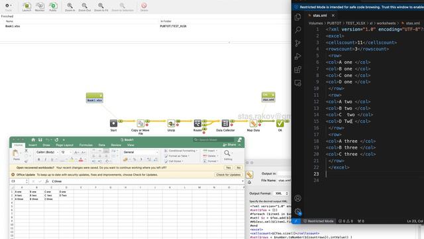This screenshot has height=239, width=424.
Task: Open VS Code Accounts icon
Action: tap(297, 198)
